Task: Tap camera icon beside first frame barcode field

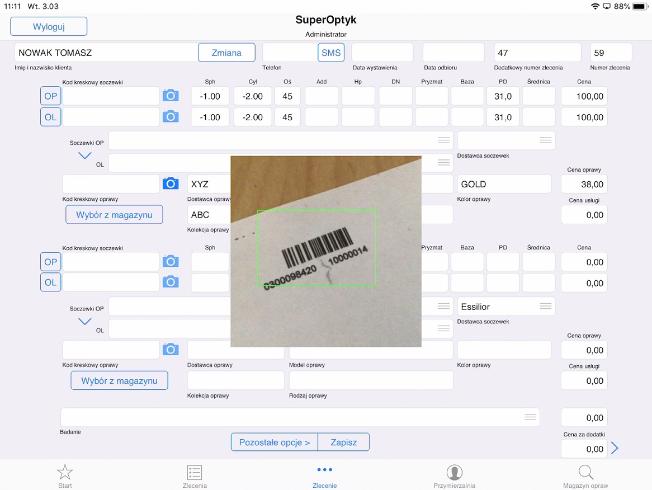Action: pos(171,183)
